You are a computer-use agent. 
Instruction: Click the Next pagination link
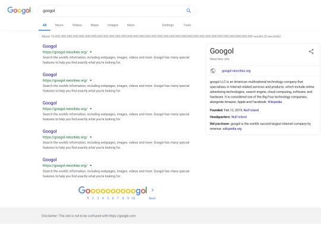click(152, 198)
